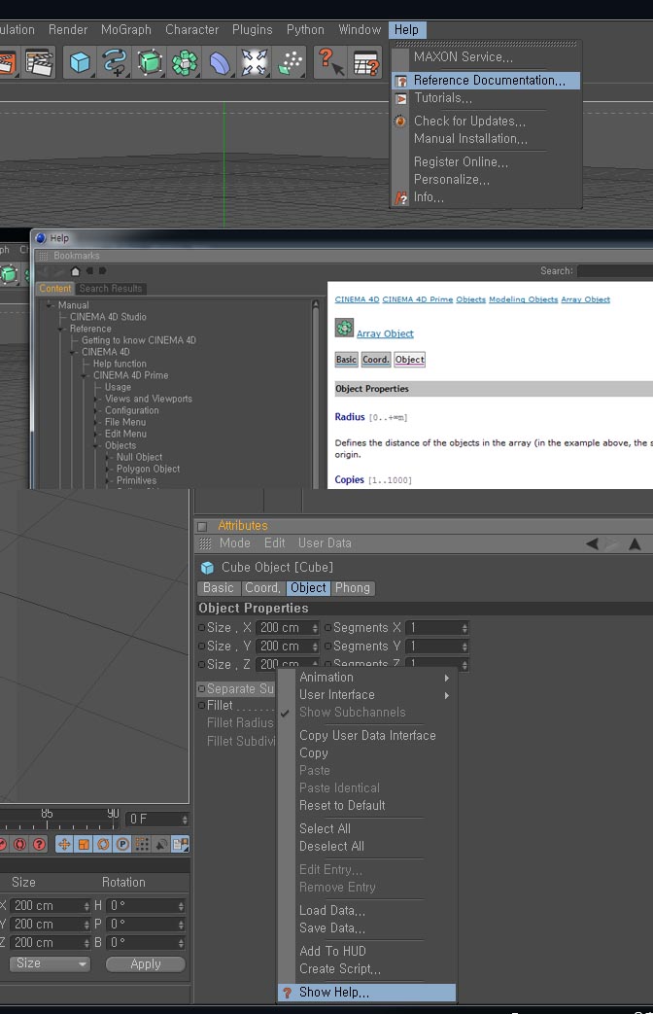
Task: Click the clapperboard render settings icon
Action: pyautogui.click(x=39, y=63)
